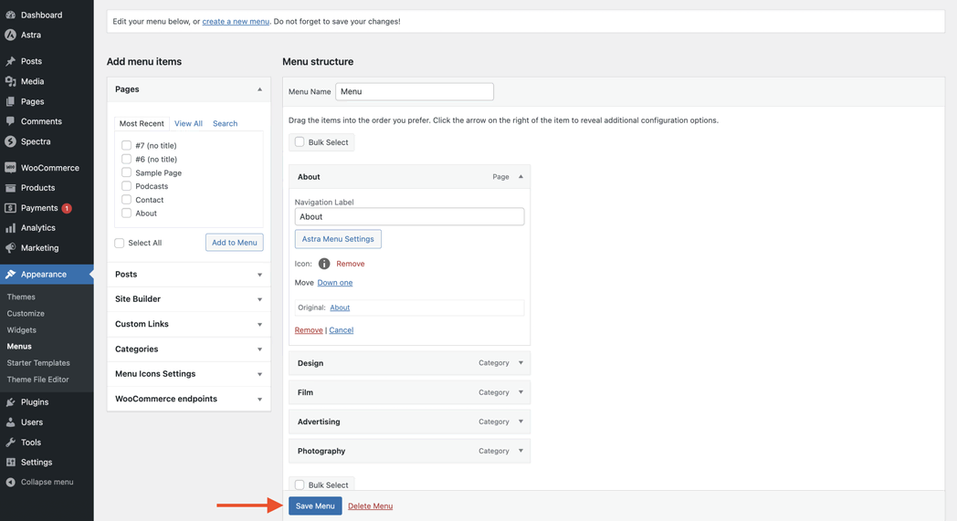Click the Astra Menu Settings button
Viewport: 957px width, 521px height.
(x=338, y=239)
